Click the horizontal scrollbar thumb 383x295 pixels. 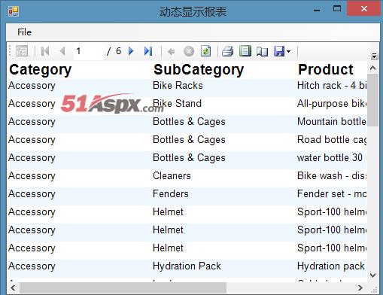(x=123, y=287)
